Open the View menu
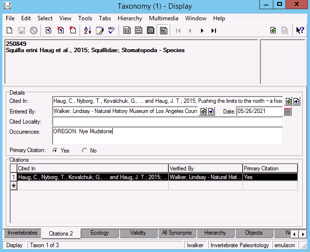 pyautogui.click(x=65, y=18)
